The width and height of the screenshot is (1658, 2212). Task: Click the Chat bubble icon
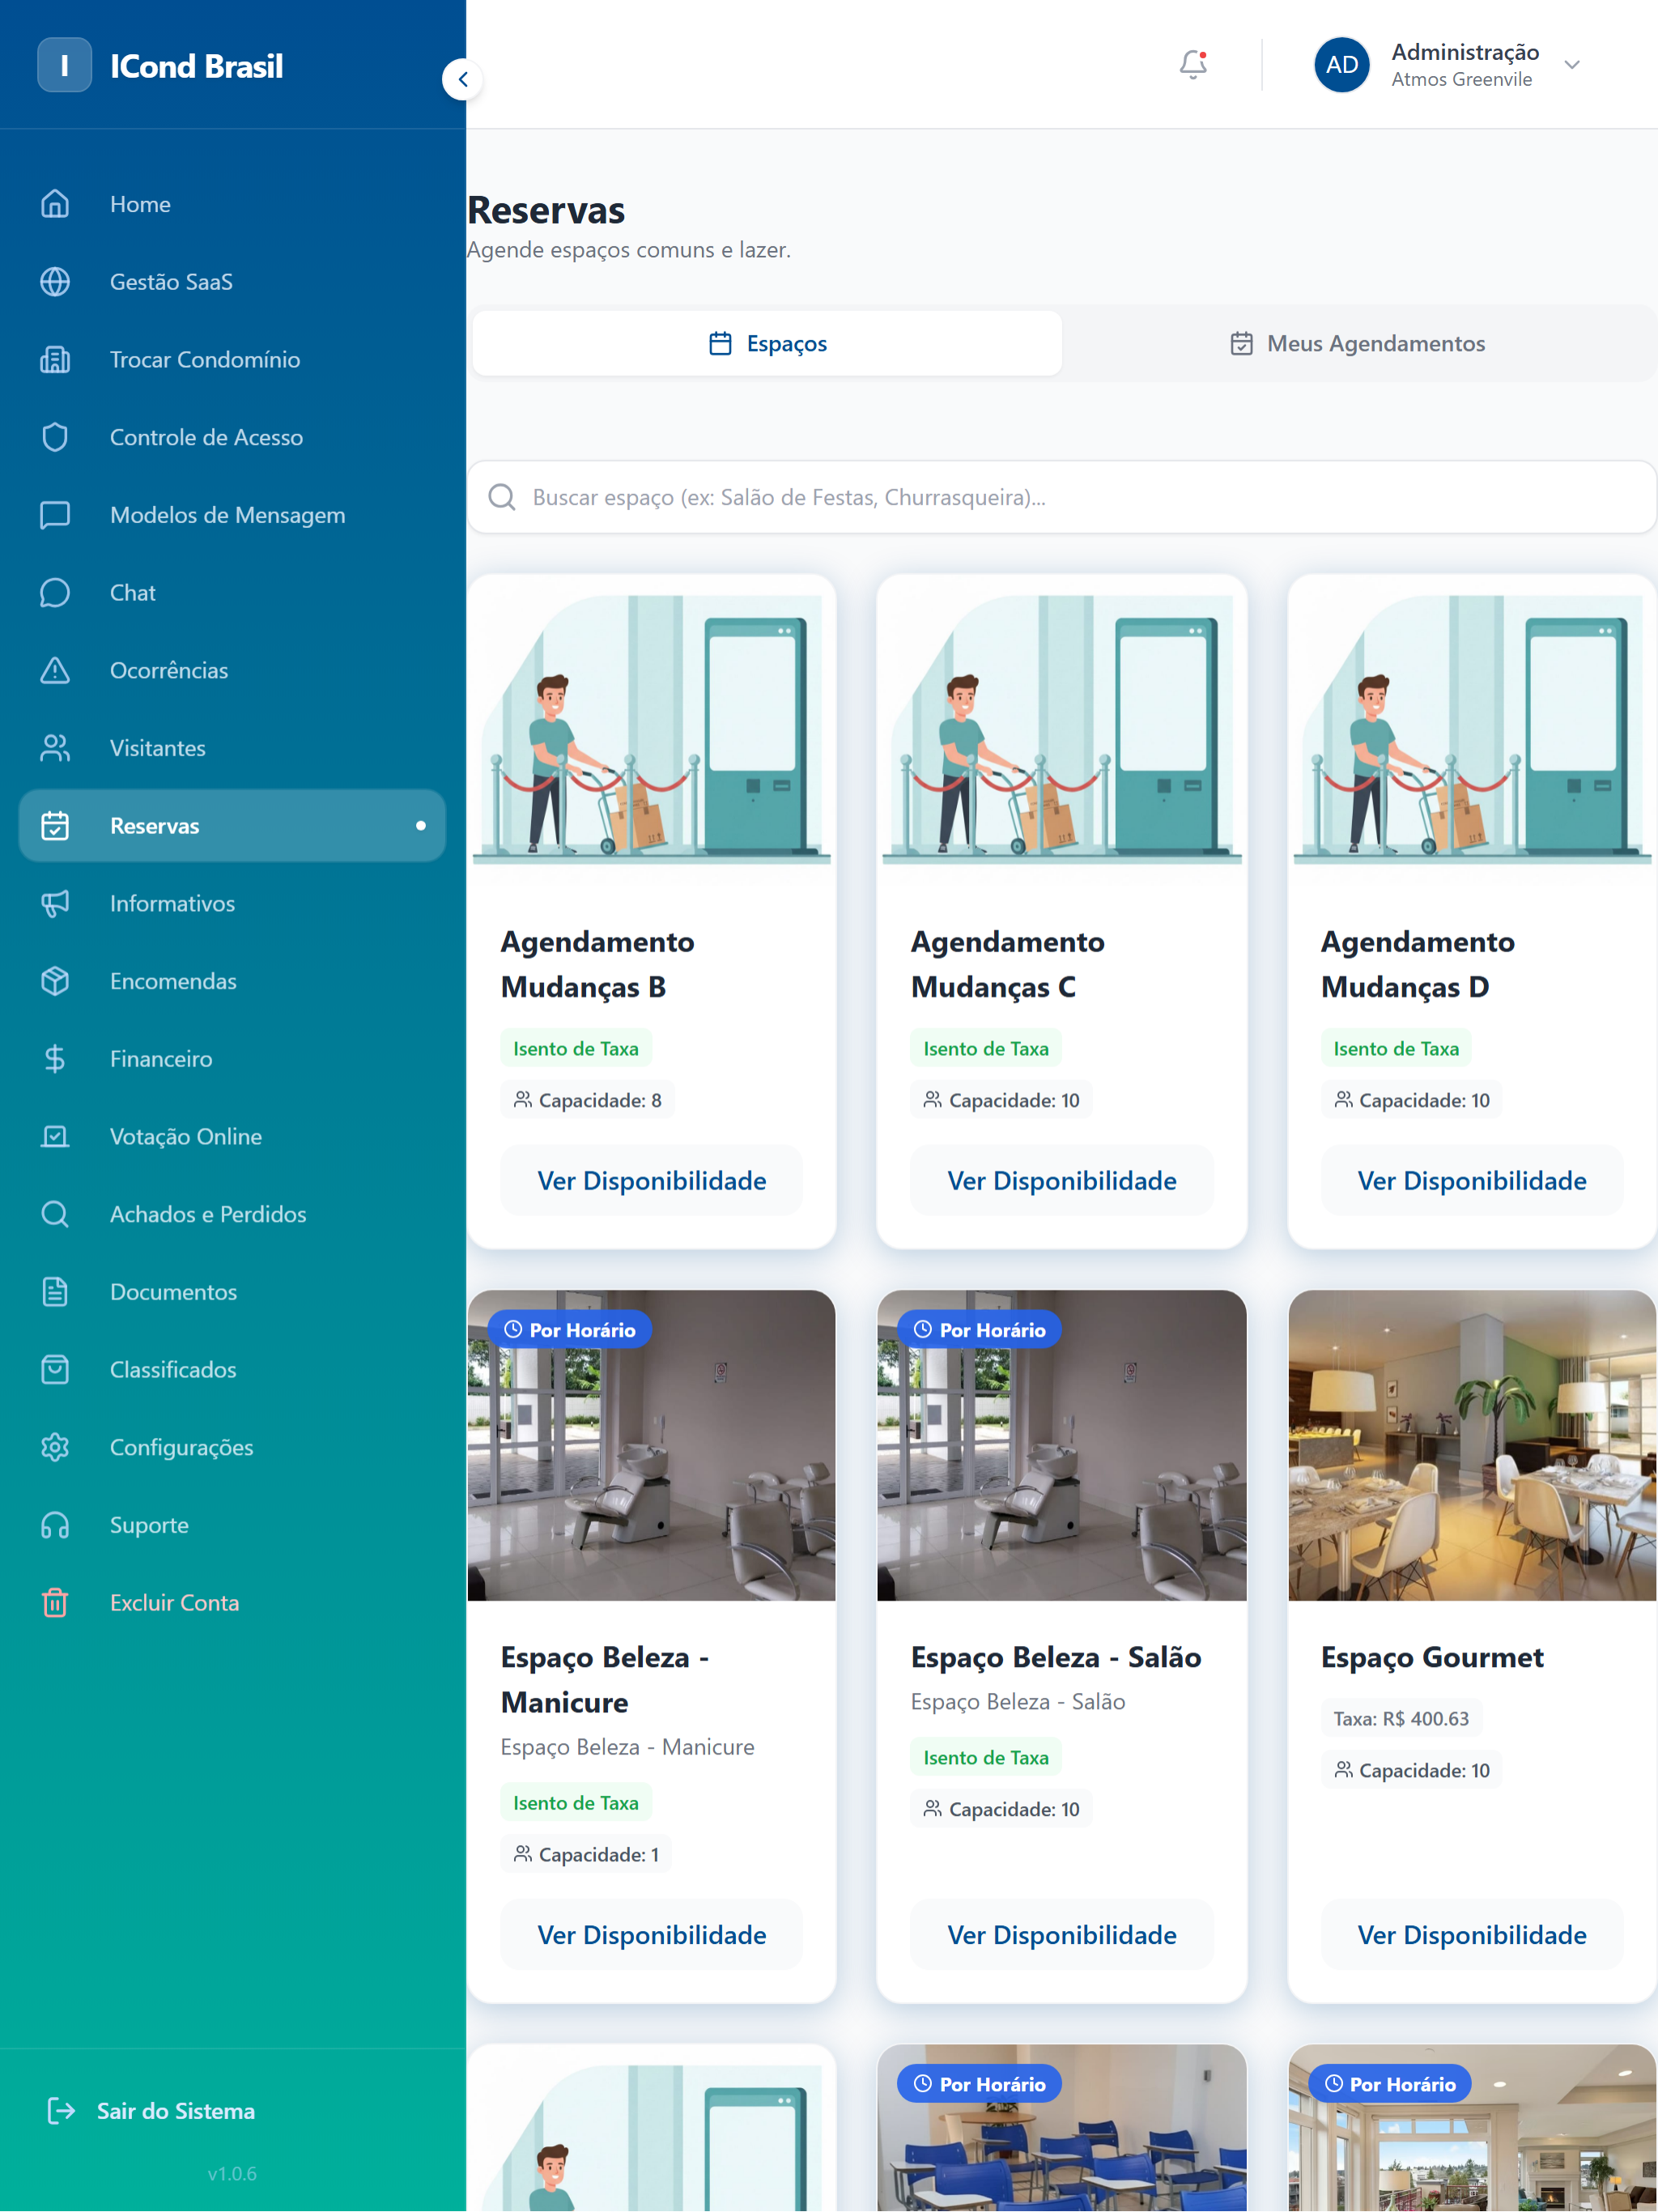point(55,593)
